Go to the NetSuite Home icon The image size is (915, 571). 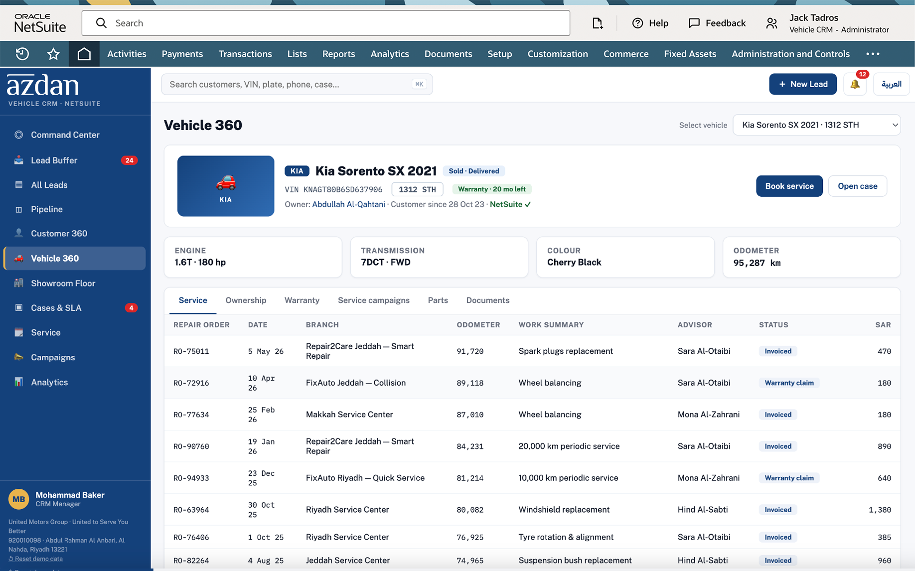84,54
